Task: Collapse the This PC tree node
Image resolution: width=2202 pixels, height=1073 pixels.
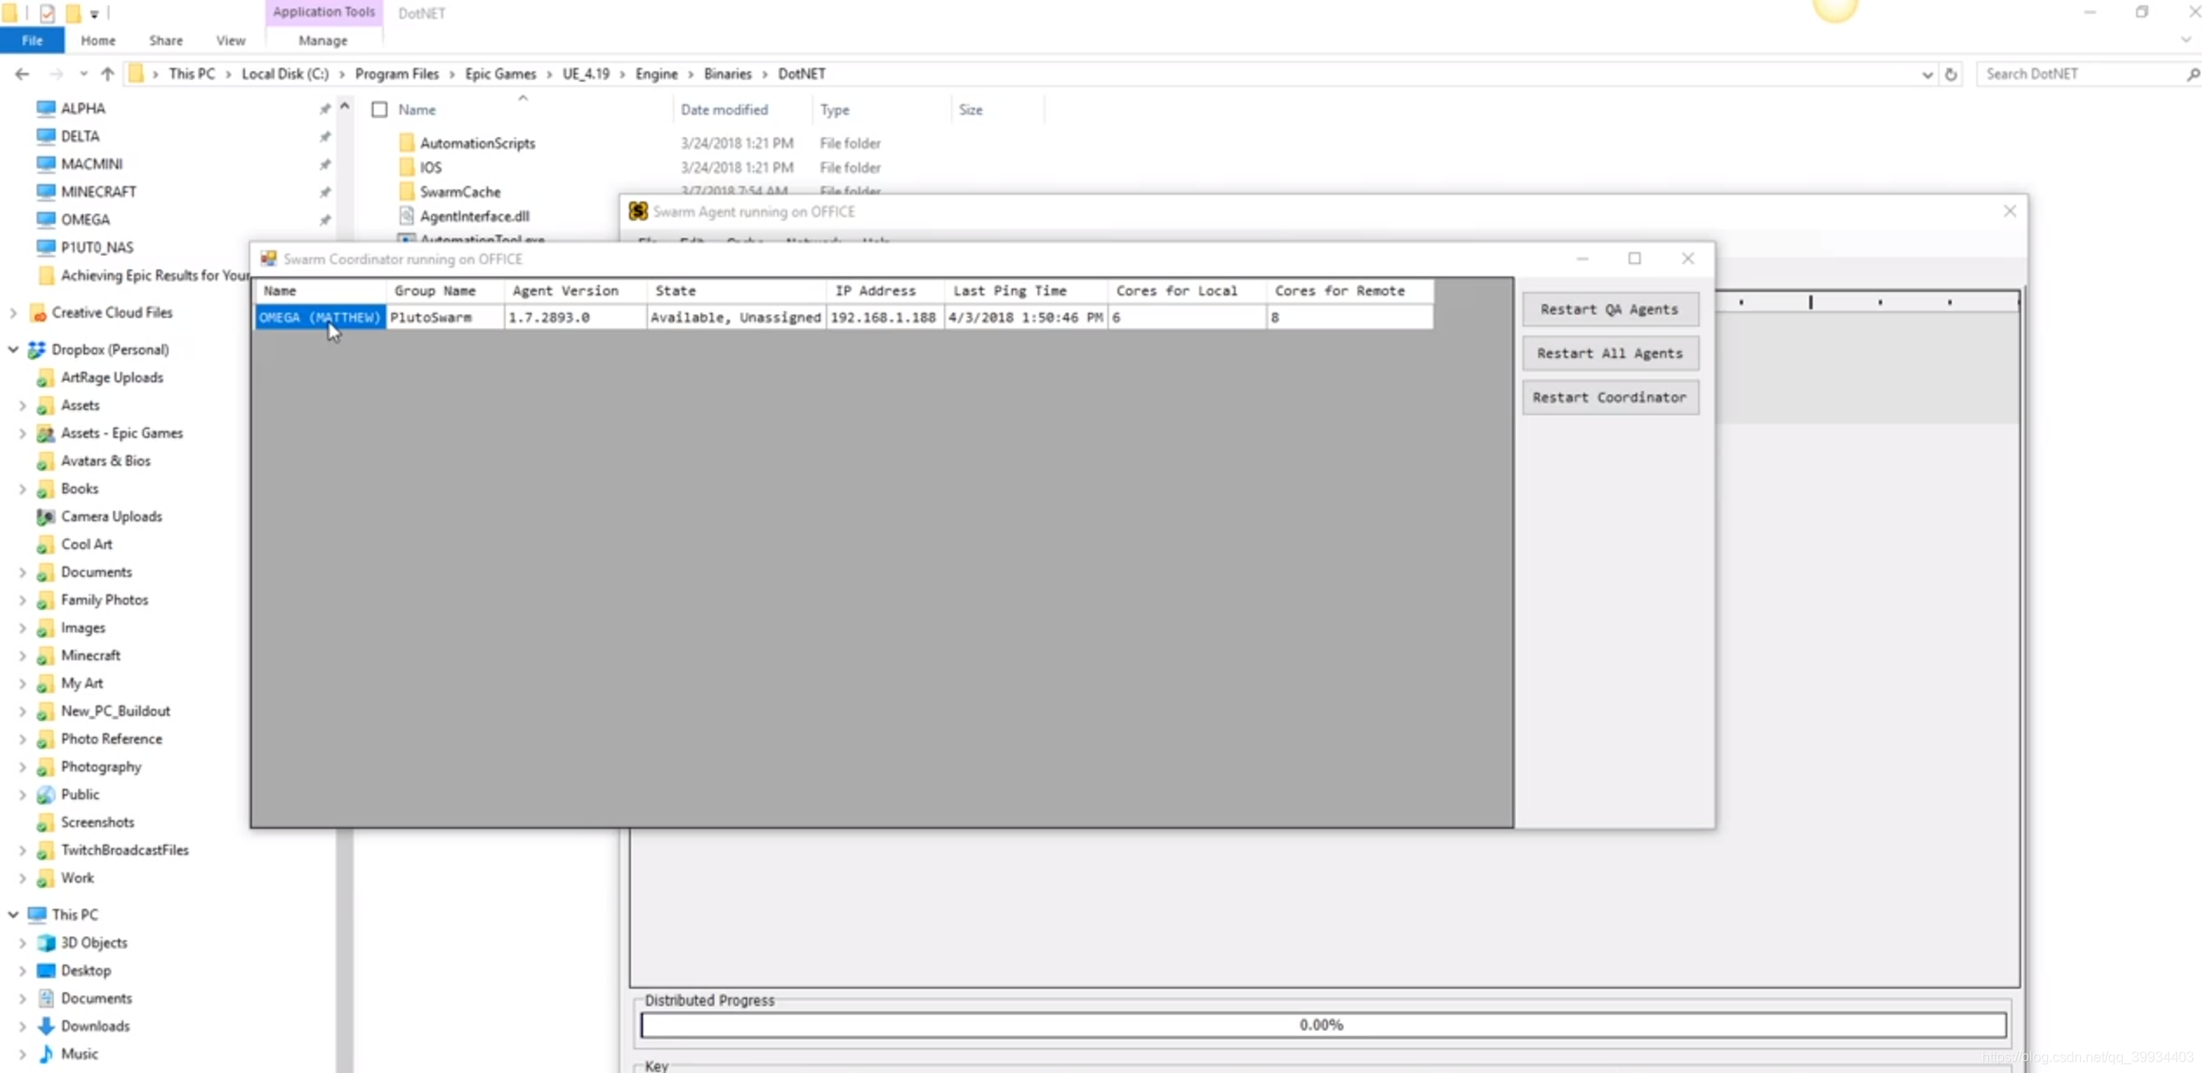Action: pyautogui.click(x=13, y=914)
